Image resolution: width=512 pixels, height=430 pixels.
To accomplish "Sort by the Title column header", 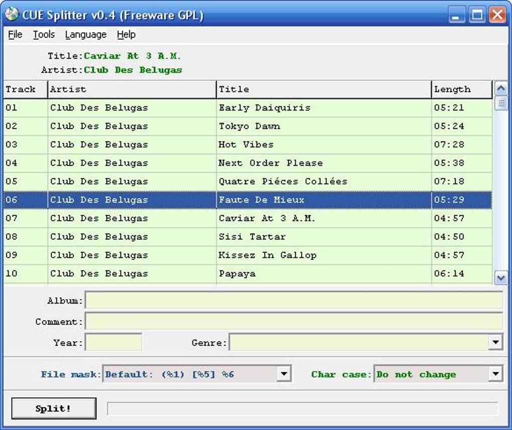I will click(324, 89).
